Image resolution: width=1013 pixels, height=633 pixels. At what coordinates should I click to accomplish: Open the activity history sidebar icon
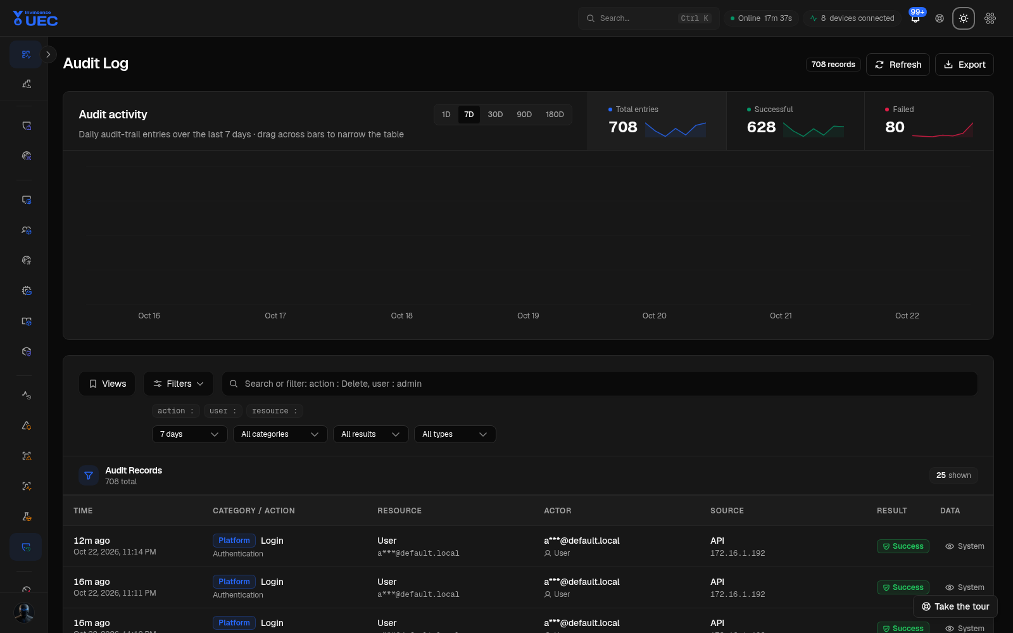pyautogui.click(x=26, y=395)
